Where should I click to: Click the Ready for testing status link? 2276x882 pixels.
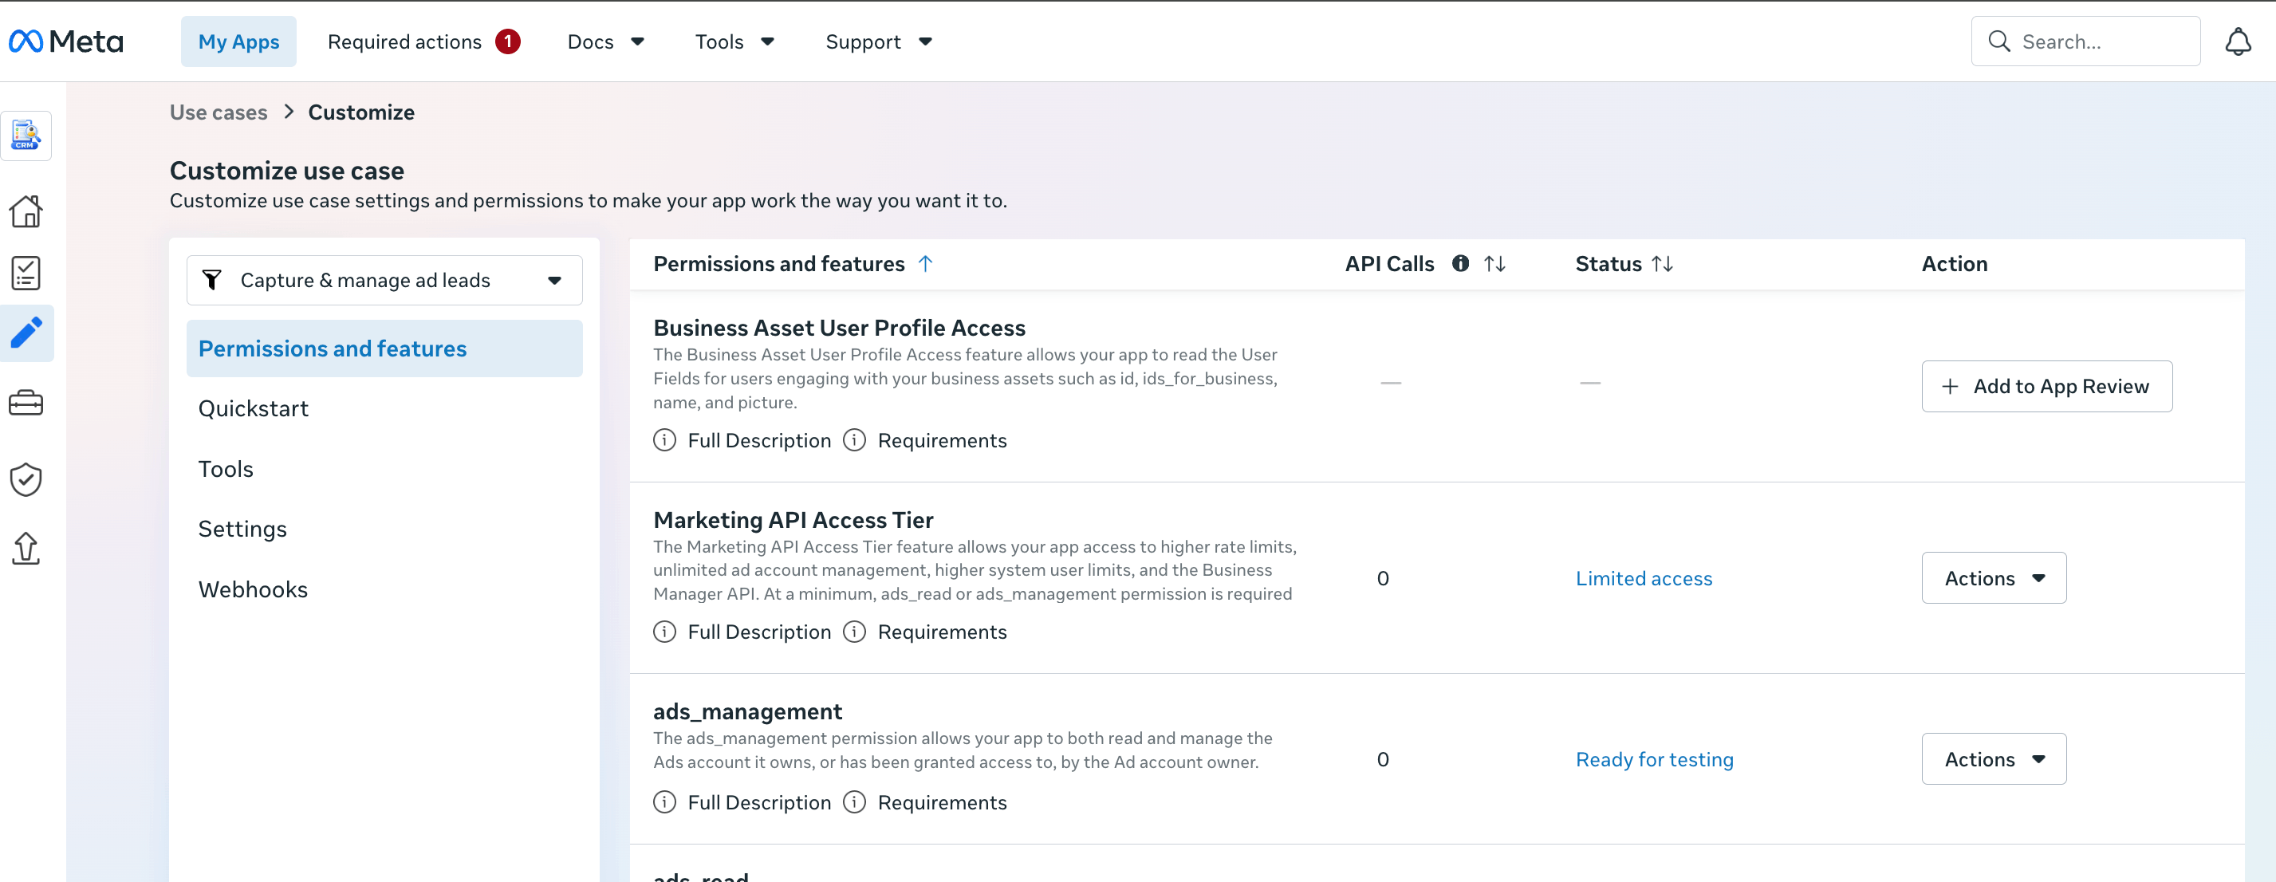(x=1654, y=759)
